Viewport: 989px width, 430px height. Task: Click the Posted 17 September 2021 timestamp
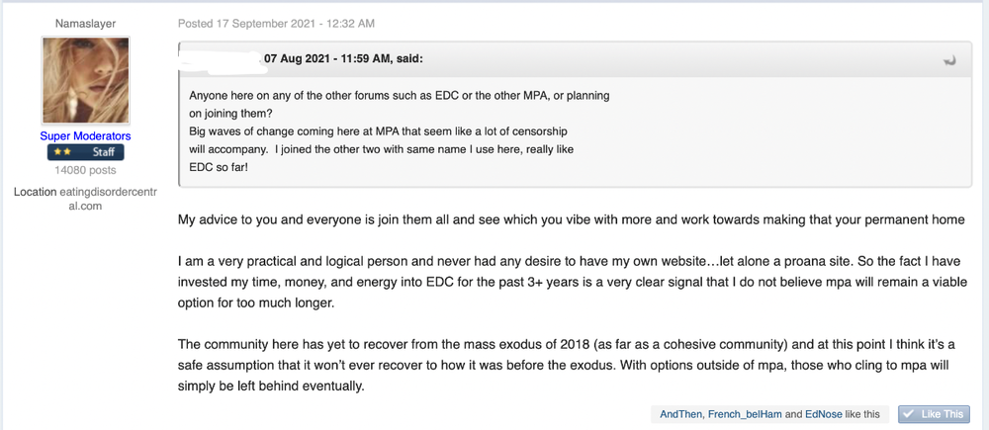point(276,24)
